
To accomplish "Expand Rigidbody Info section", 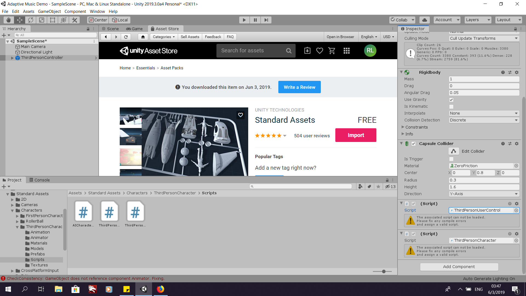I will (x=403, y=134).
